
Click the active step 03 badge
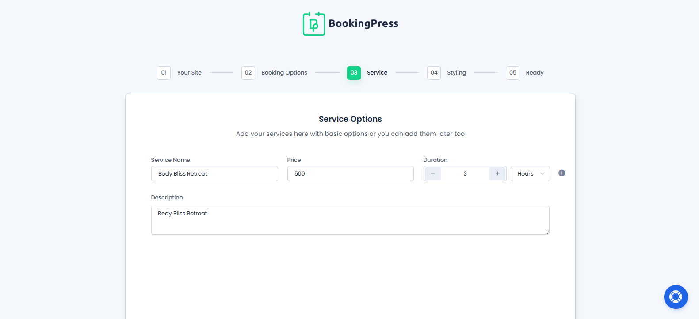point(354,73)
